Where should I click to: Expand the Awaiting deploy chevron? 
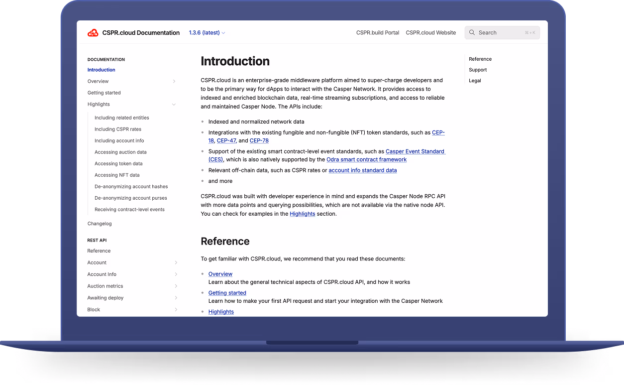coord(176,298)
